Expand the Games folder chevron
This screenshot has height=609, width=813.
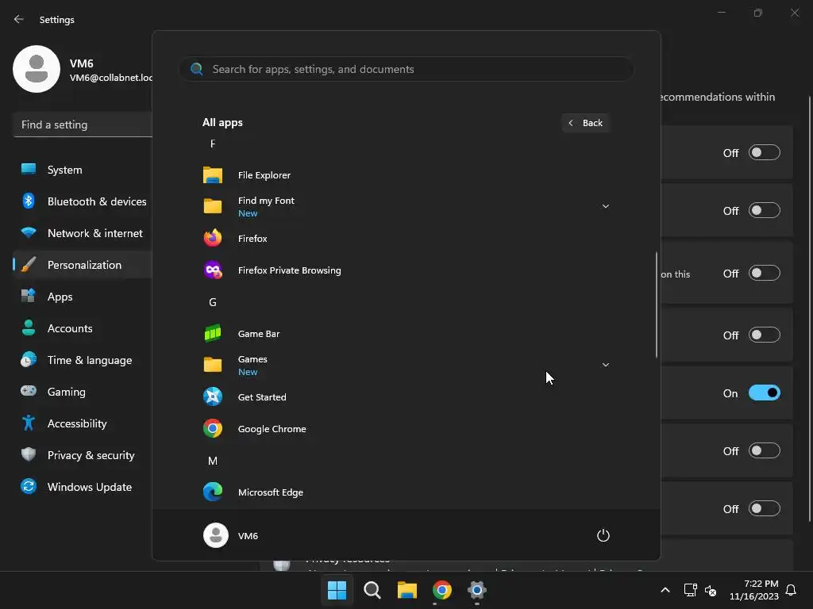coord(605,365)
